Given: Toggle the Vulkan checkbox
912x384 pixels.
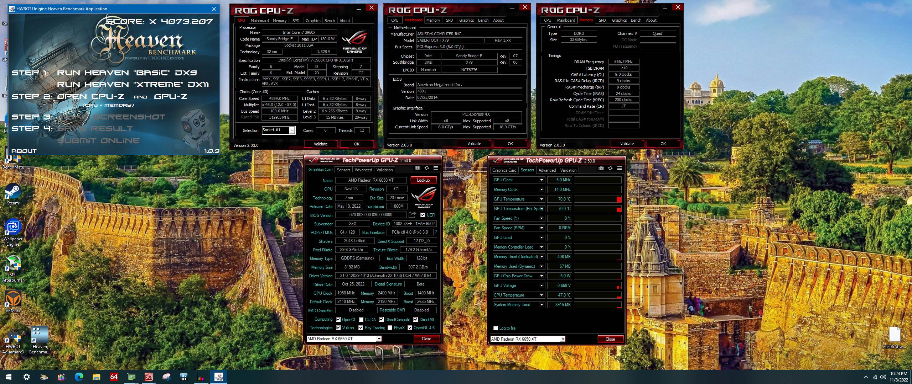Looking at the screenshot, I should 338,328.
